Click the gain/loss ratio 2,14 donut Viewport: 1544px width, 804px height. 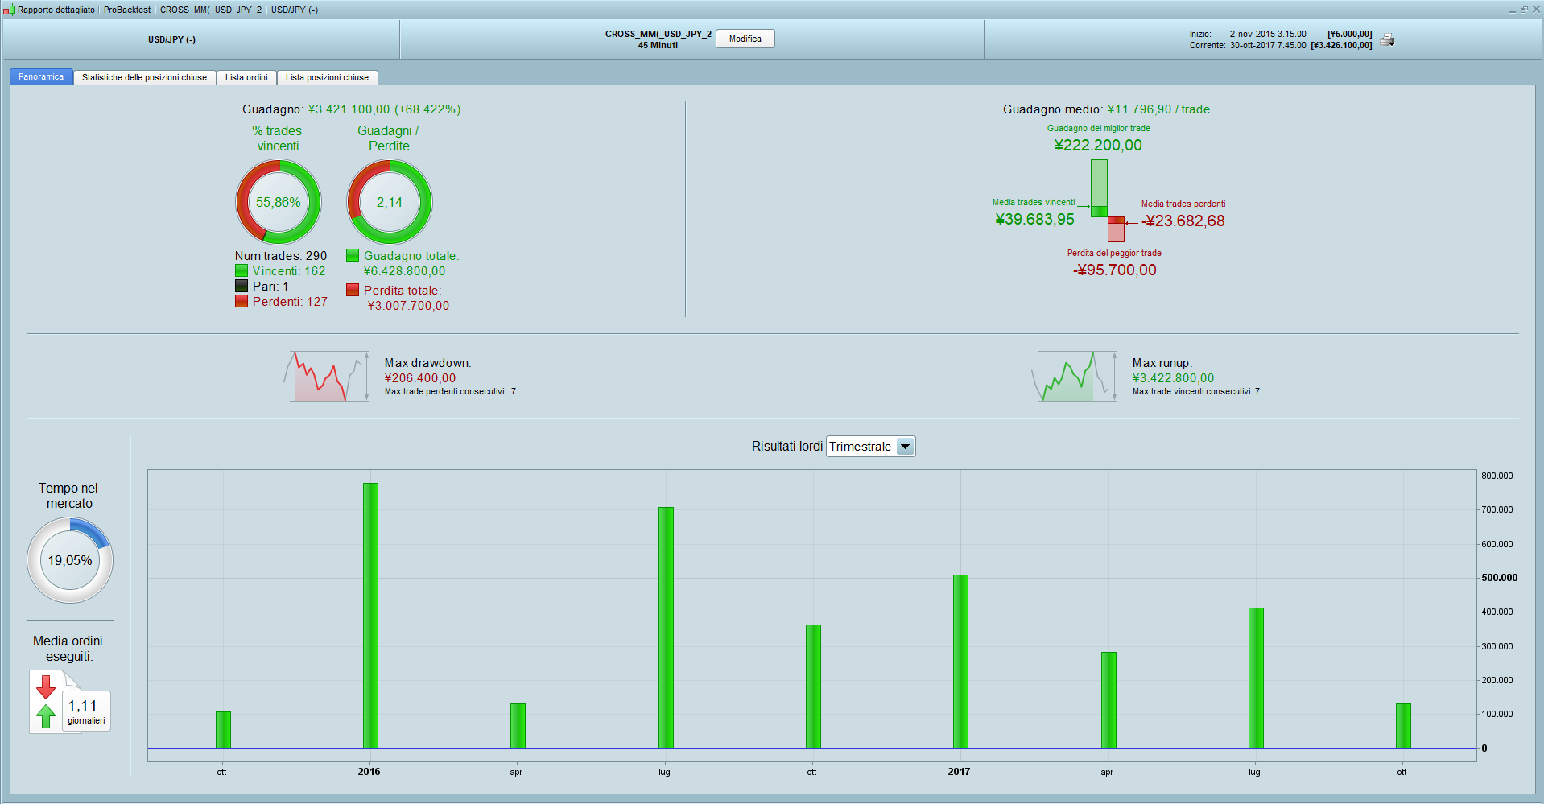[390, 202]
